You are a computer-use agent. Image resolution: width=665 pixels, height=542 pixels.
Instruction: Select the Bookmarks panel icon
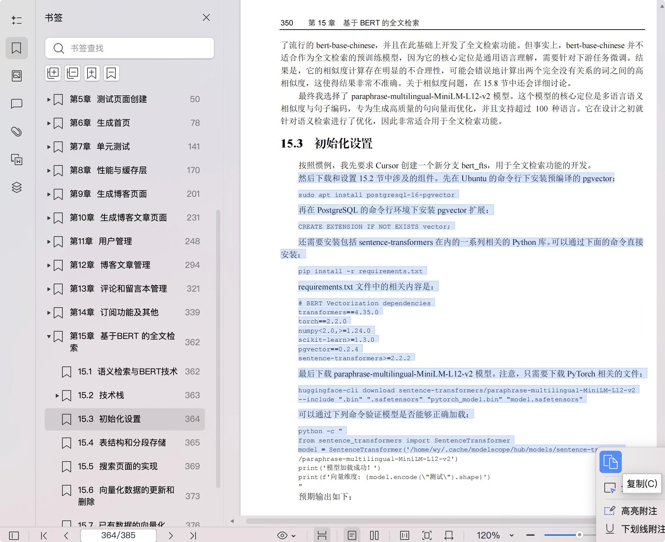(16, 48)
